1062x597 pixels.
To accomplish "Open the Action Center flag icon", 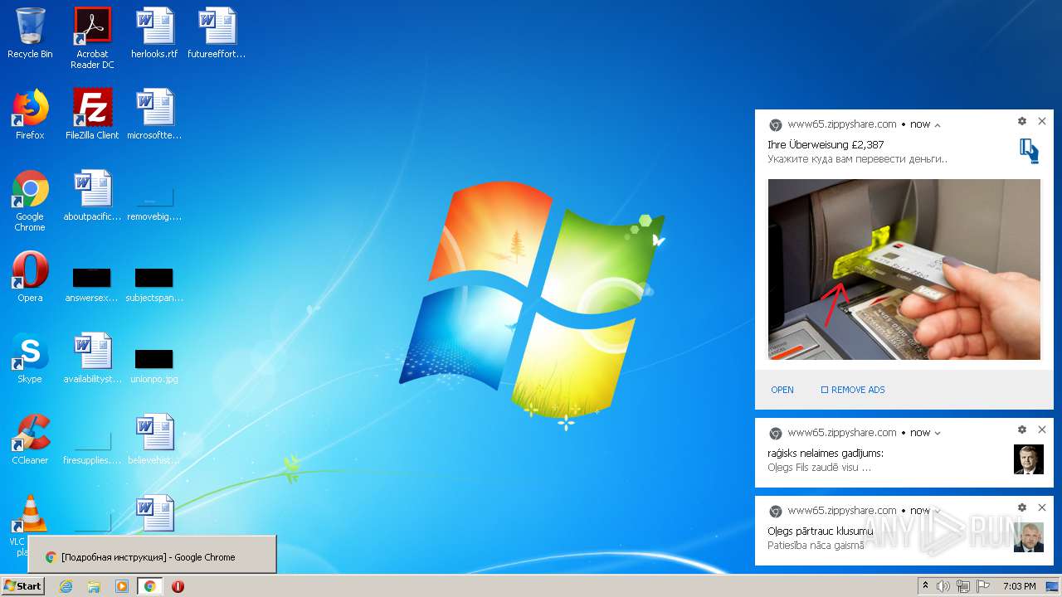I will (x=983, y=586).
